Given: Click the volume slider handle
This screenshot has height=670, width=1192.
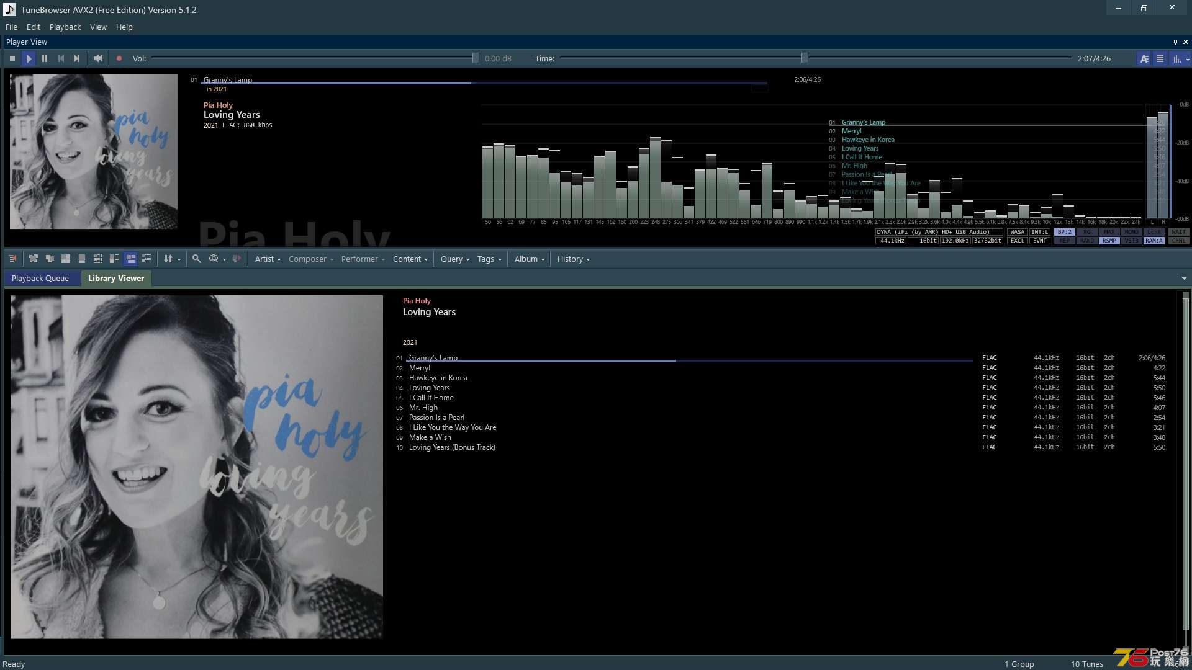Looking at the screenshot, I should (475, 58).
